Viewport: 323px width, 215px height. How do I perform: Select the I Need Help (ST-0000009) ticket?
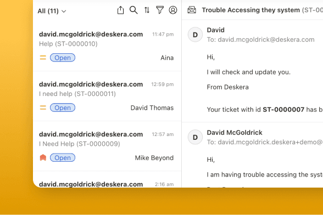tap(107, 146)
